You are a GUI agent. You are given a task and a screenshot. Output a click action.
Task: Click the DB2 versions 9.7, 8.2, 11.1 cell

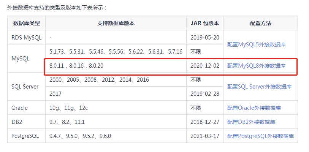tap(116, 122)
